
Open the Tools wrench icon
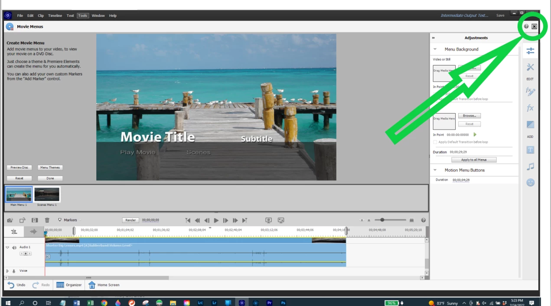click(x=530, y=67)
